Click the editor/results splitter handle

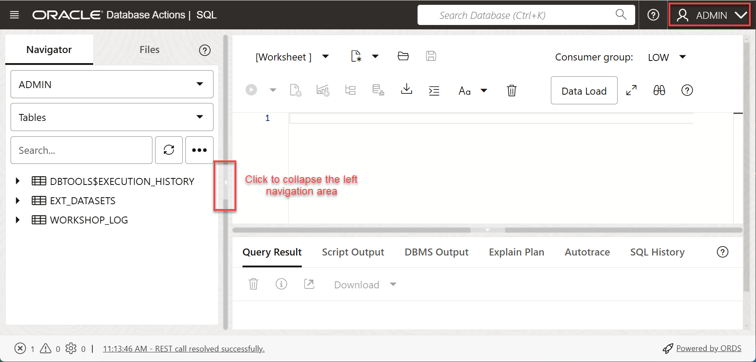coord(488,230)
